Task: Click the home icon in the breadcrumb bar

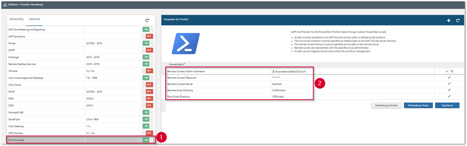Action: [x=4, y=5]
